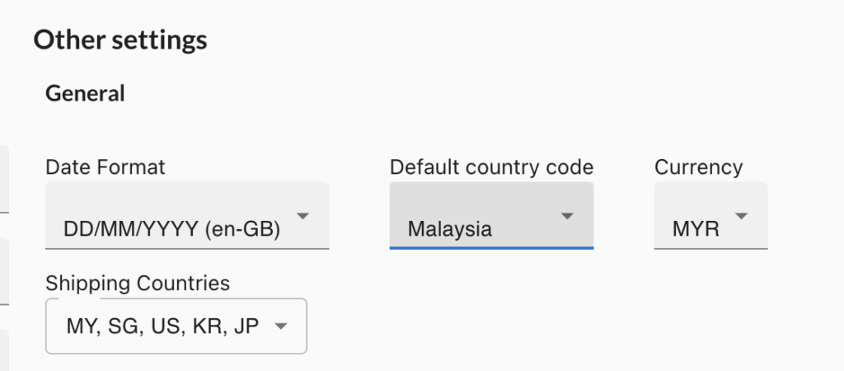The image size is (844, 371).
Task: Click the blue underline beneath Malaysia
Action: (x=491, y=247)
